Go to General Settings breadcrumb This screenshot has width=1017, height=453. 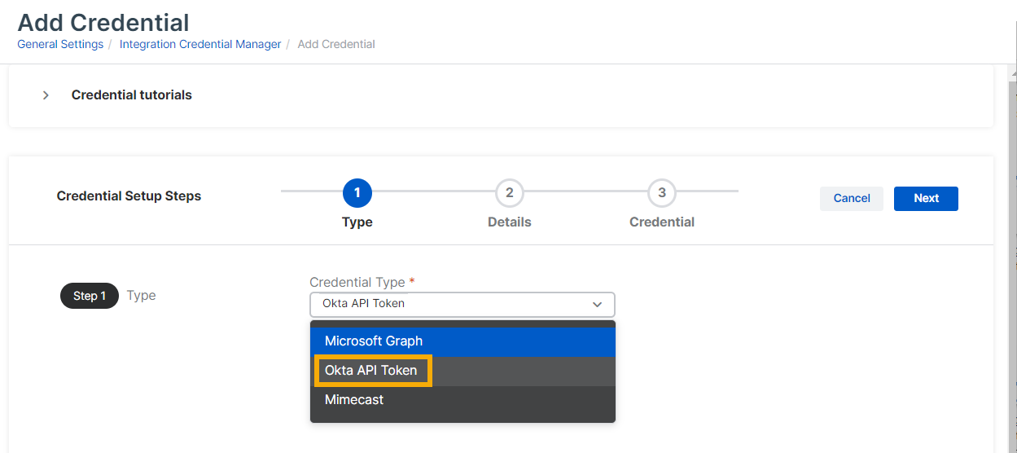tap(60, 44)
